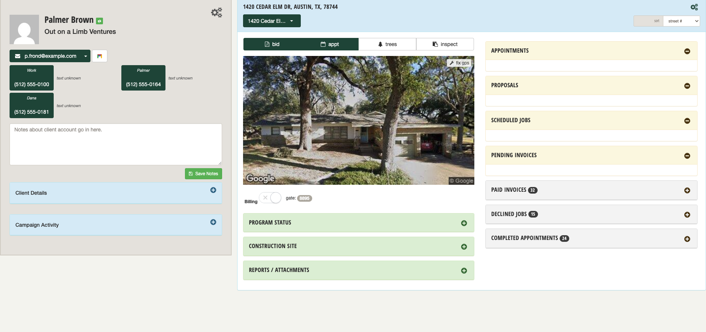
Task: Collapse SCHEDULED JOBS minus icon
Action: point(687,121)
